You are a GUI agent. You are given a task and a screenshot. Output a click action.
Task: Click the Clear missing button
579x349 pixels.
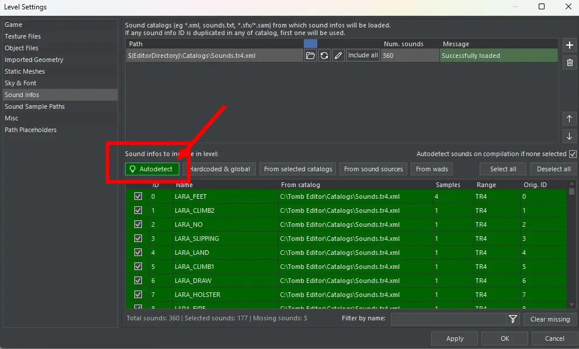click(549, 319)
